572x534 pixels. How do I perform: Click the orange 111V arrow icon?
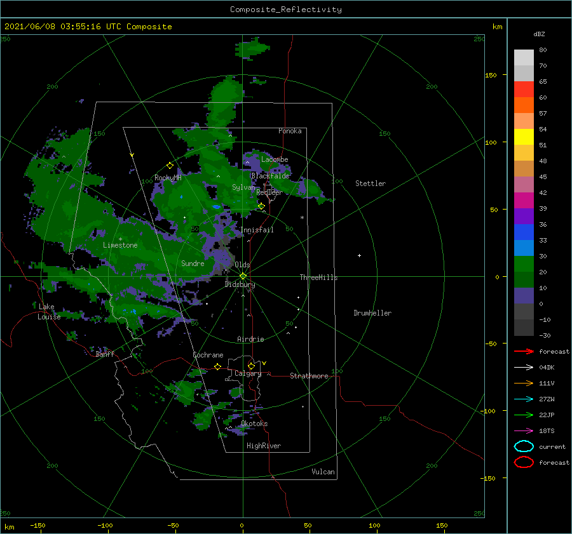524,383
